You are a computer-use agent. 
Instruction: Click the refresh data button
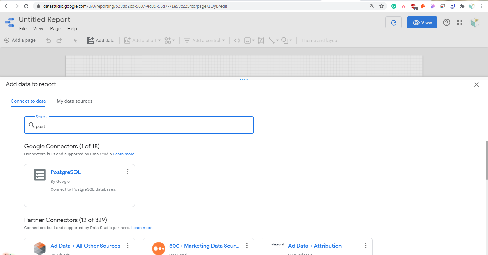393,23
